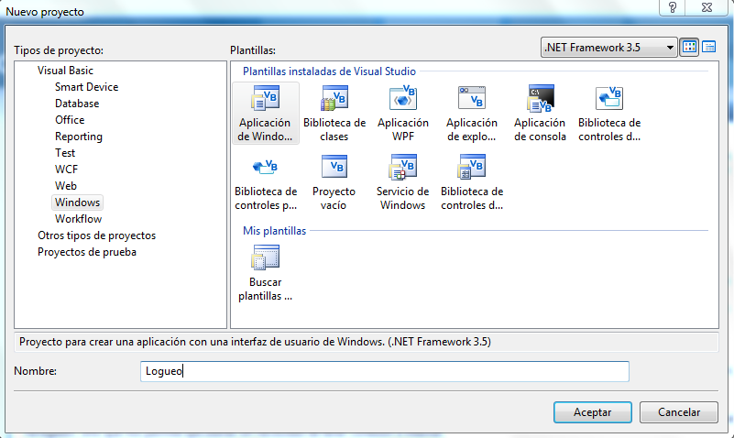Select Smart Device project type
The image size is (734, 438).
(x=87, y=87)
